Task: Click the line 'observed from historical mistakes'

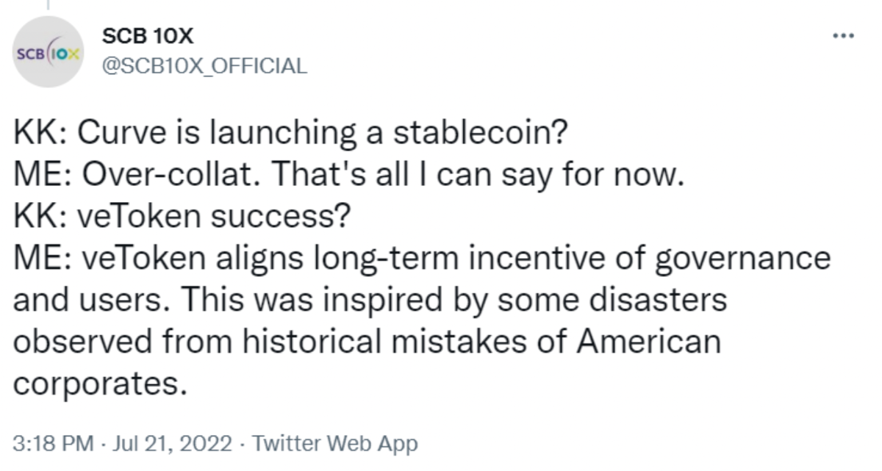Action: (x=367, y=343)
